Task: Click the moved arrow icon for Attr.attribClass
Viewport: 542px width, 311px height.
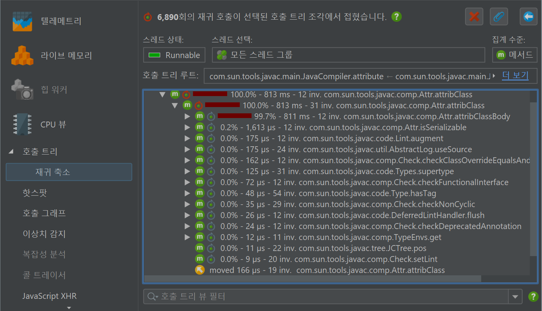Action: (200, 270)
